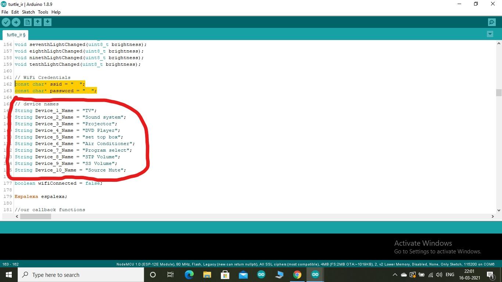502x282 pixels.
Task: Open the ENG language selector in the tray
Action: [x=449, y=274]
